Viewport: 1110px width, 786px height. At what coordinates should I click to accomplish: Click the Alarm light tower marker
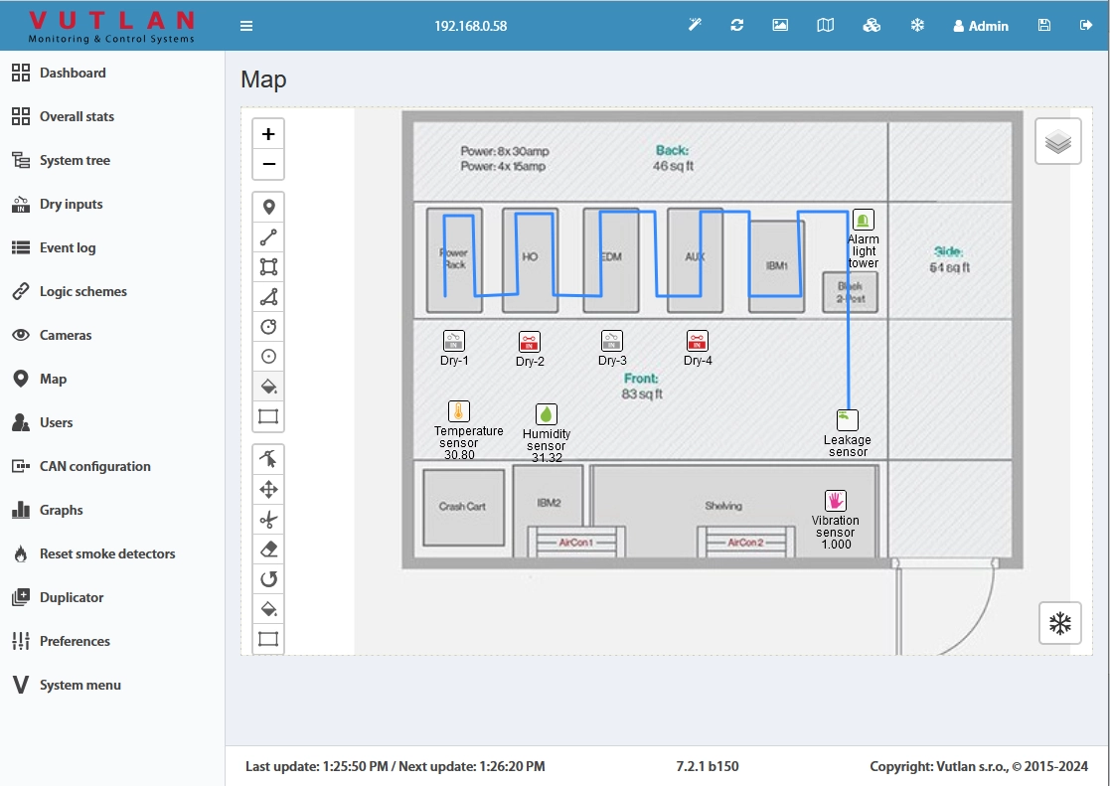coord(863,220)
